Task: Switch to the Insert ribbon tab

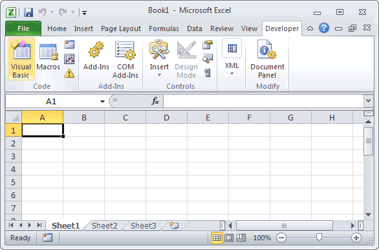Action: (83, 28)
